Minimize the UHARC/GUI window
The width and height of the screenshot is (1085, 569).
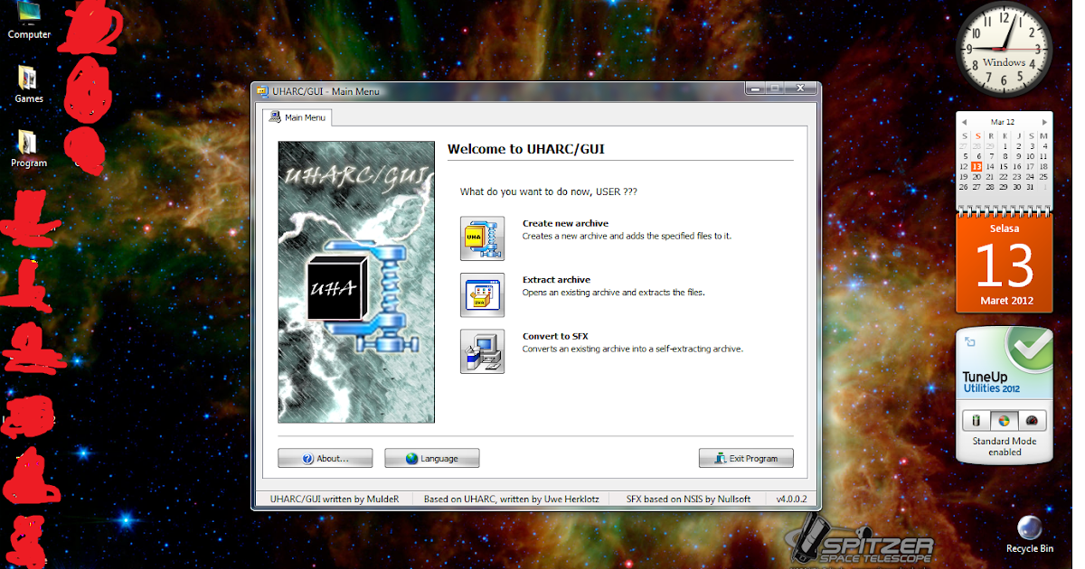tap(755, 89)
